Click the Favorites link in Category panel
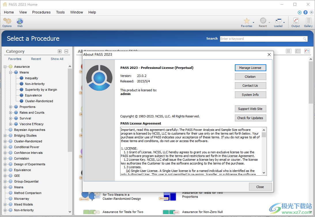This screenshot has height=217, width=315. point(15,59)
